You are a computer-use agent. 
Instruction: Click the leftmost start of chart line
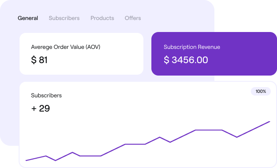[x=26, y=160]
